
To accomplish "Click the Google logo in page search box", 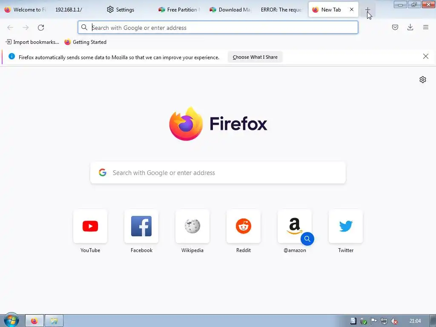I will (x=103, y=172).
